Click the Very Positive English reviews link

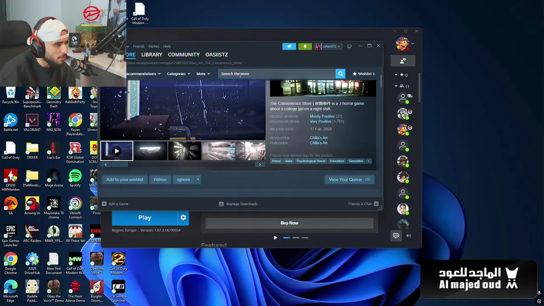coord(320,122)
